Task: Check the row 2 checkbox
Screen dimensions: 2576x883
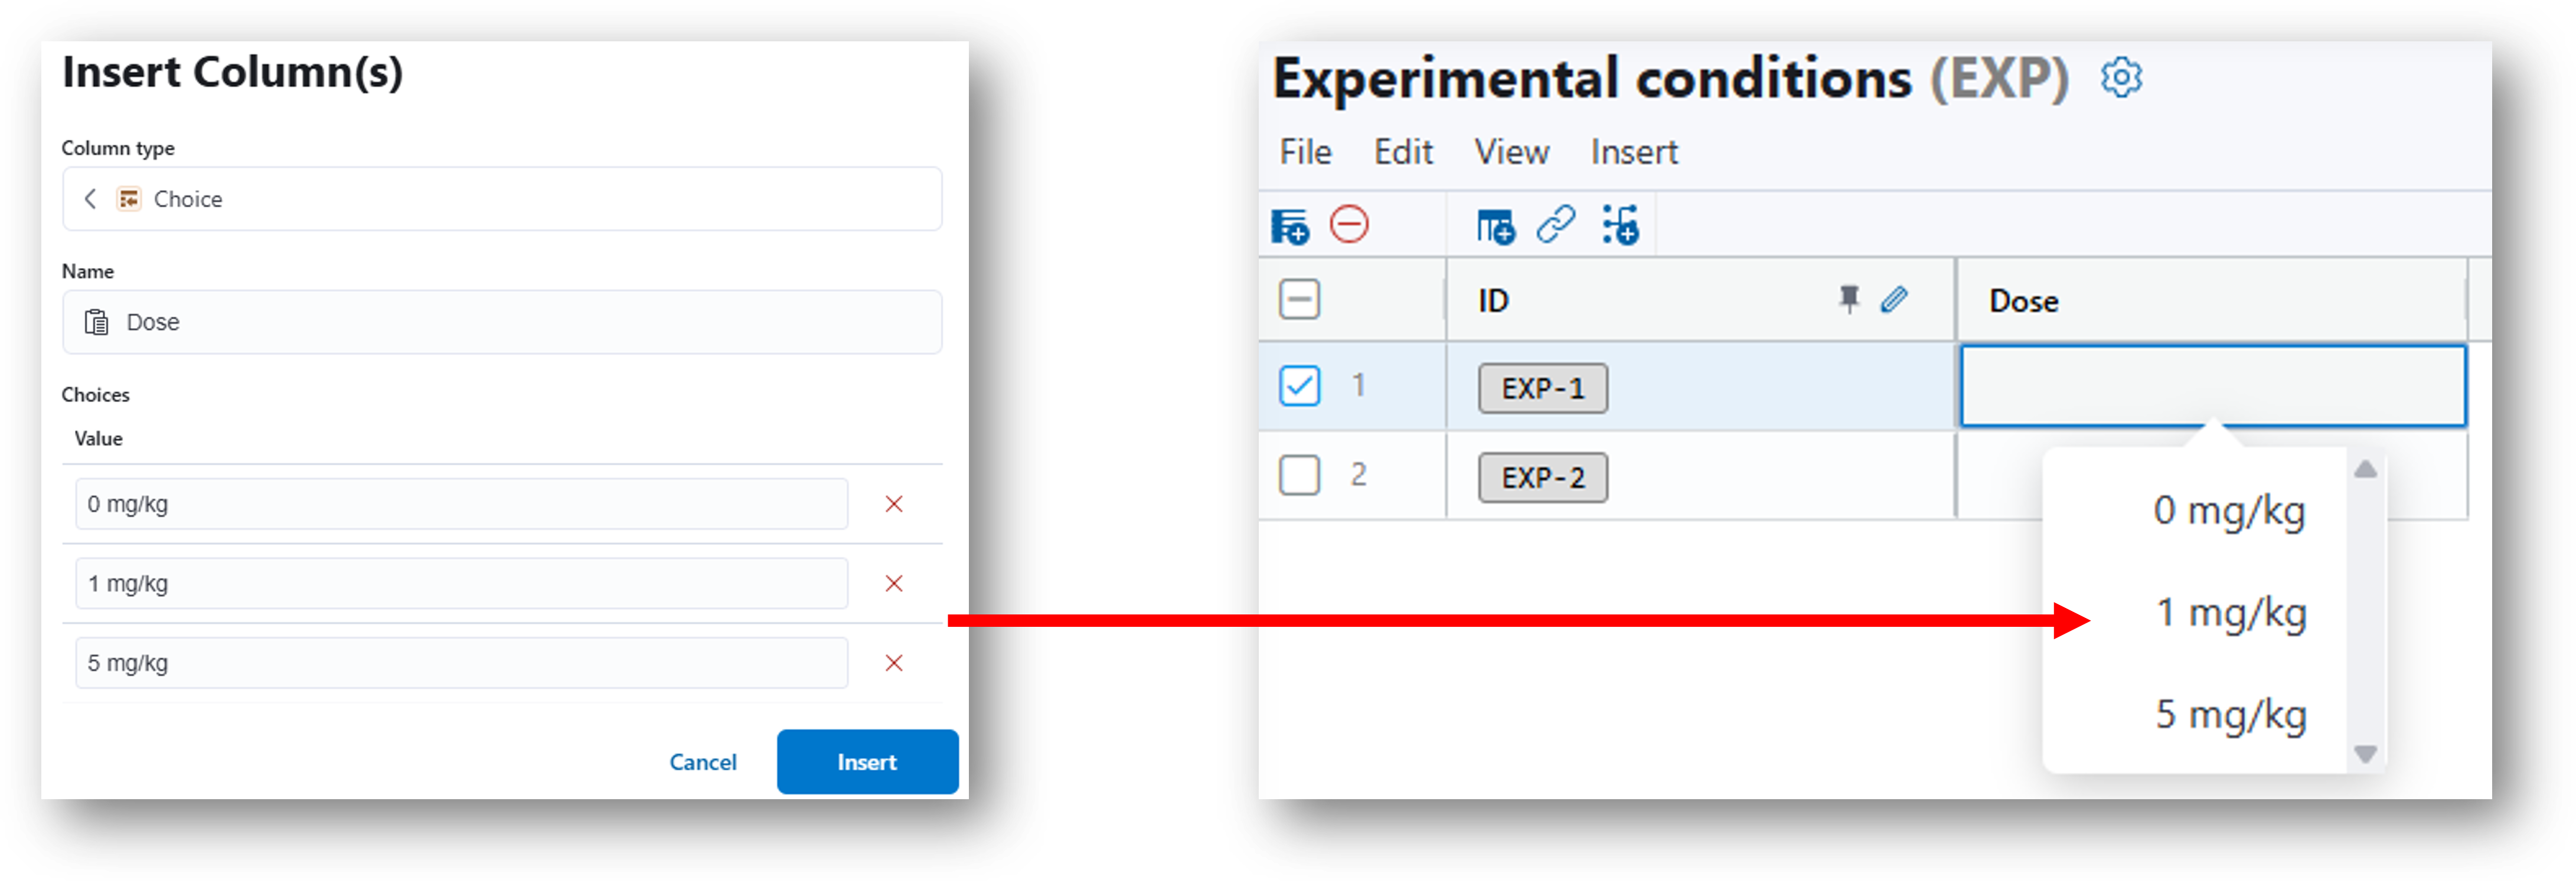Action: (x=1299, y=475)
